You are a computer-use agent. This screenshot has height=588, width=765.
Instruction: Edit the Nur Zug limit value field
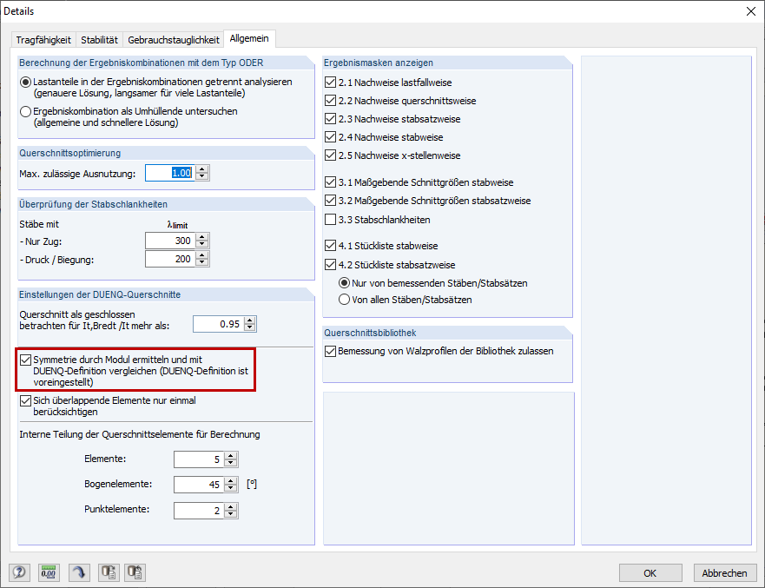coord(171,241)
